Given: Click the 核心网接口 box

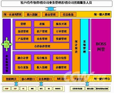Looking at the screenshot, I should point(28,79).
